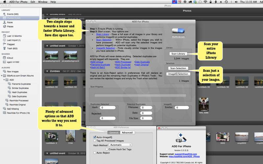Click the Time Machine clock icon
263x164 pixels.
226,2
